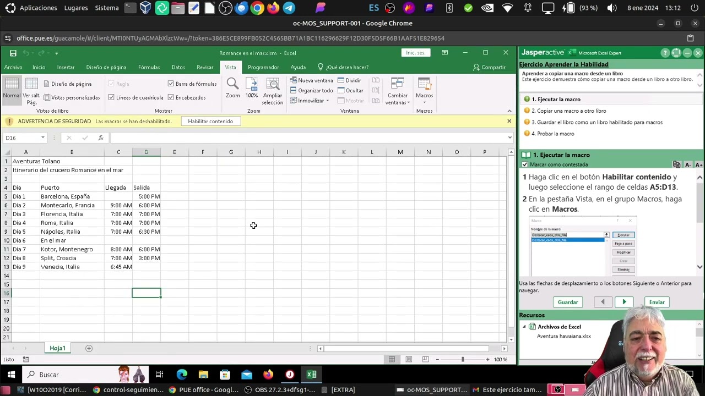705x396 pixels.
Task: Split the window with Dividir
Action: point(349,80)
